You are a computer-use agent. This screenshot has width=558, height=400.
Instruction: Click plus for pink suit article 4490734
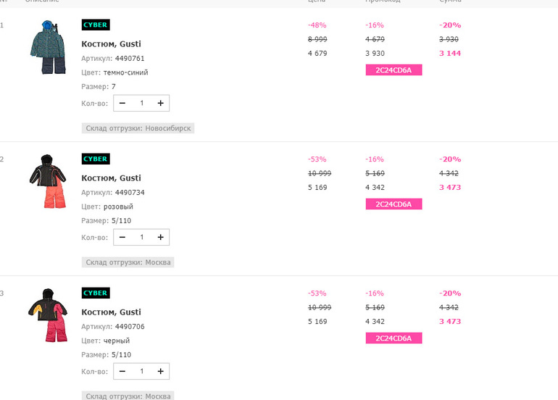pyautogui.click(x=160, y=237)
